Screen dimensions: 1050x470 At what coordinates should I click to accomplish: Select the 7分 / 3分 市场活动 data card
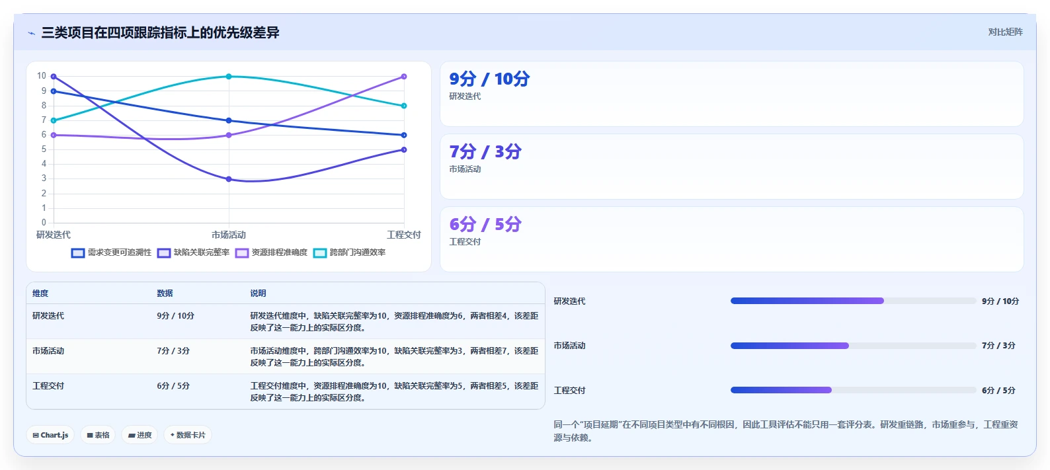tap(732, 167)
